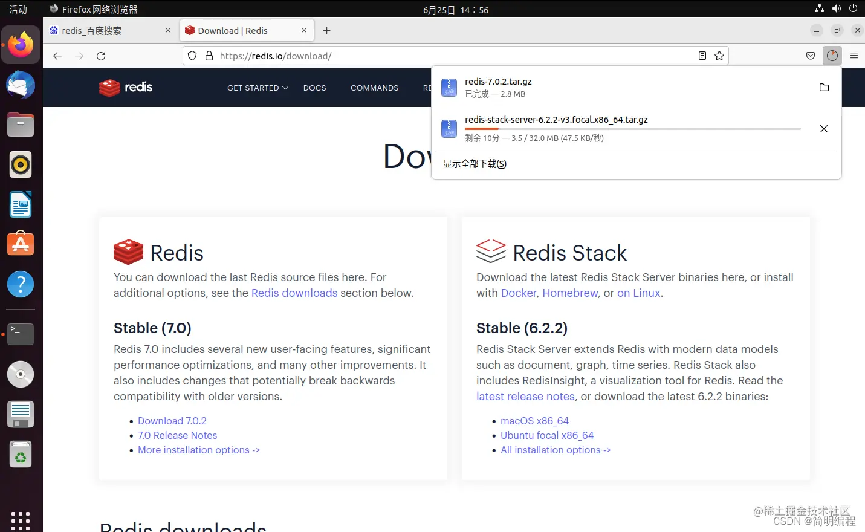This screenshot has height=532, width=865.
Task: Open the Files manager dock icon
Action: click(21, 125)
